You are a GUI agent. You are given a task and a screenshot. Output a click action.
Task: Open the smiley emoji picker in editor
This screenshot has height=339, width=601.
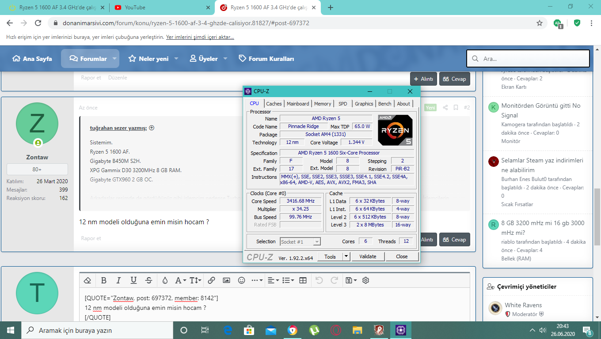(x=241, y=280)
